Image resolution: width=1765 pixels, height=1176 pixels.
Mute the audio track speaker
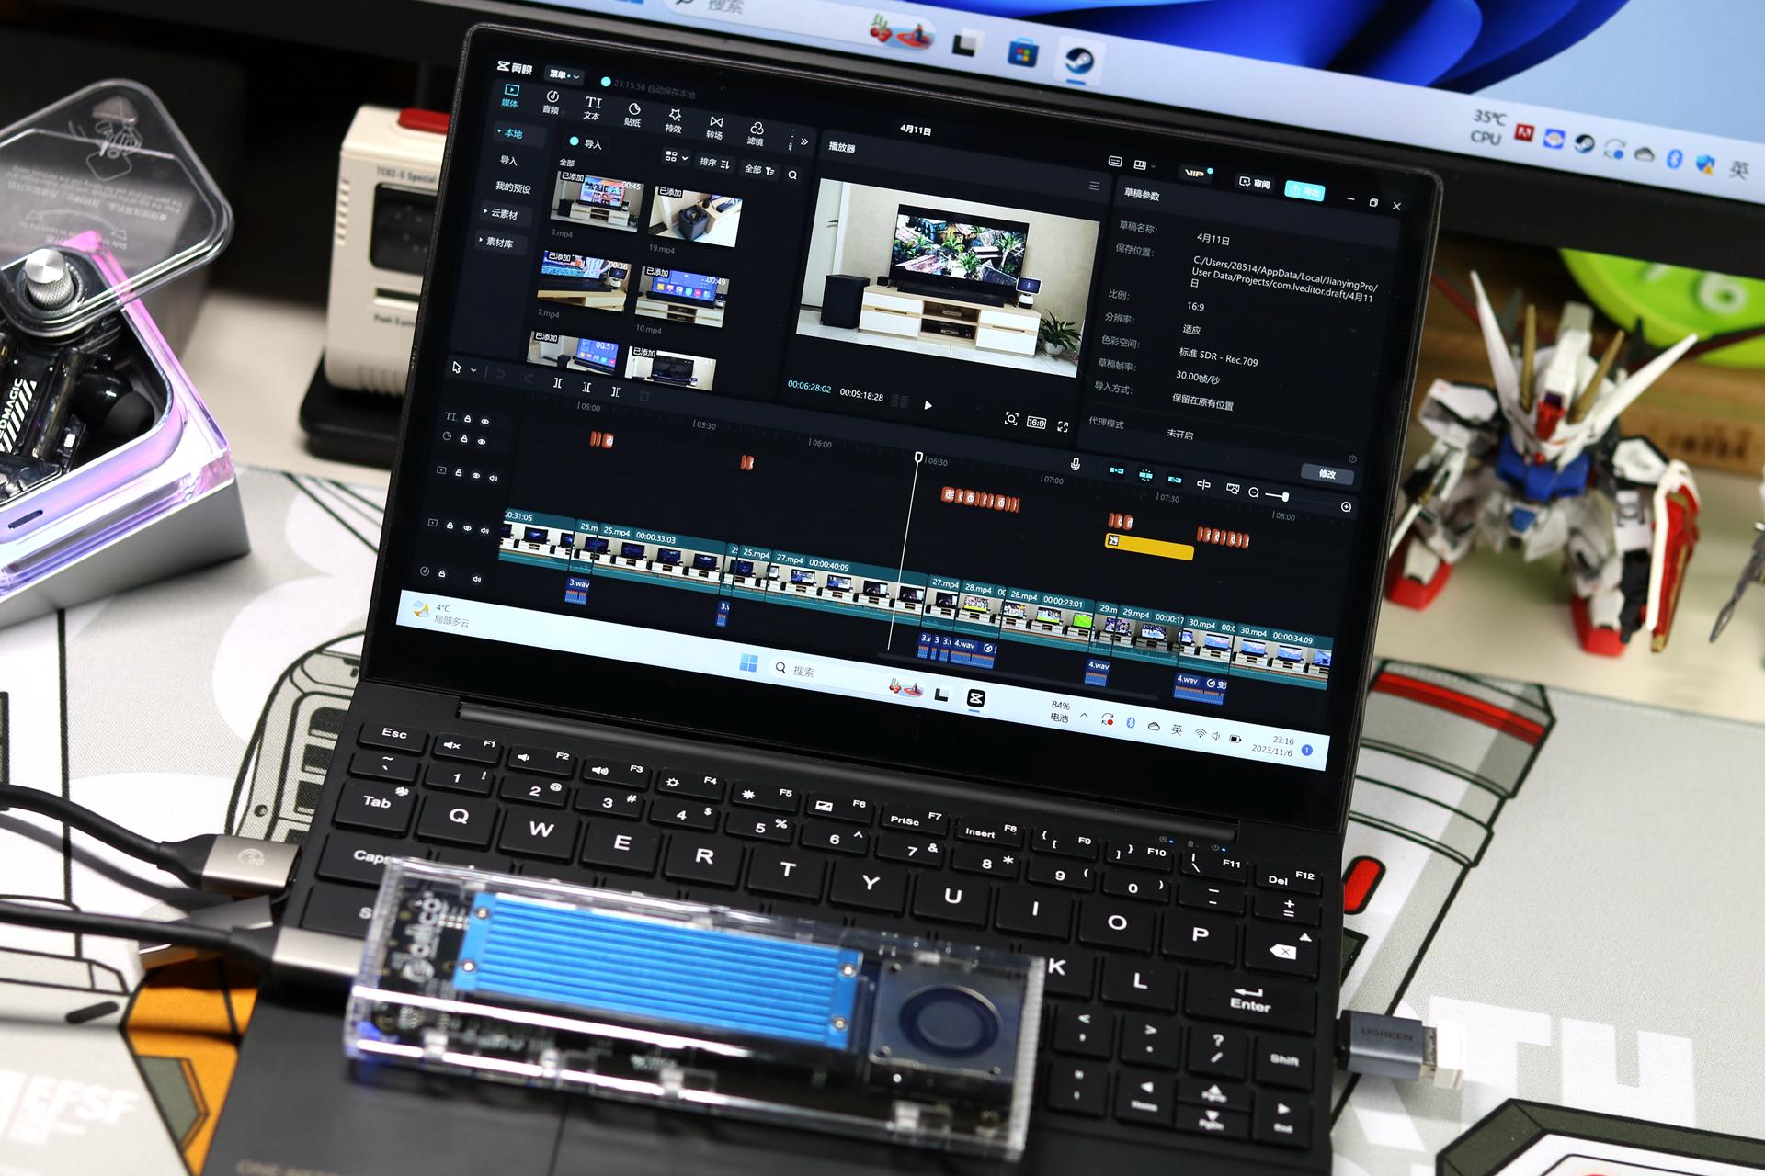tap(476, 579)
